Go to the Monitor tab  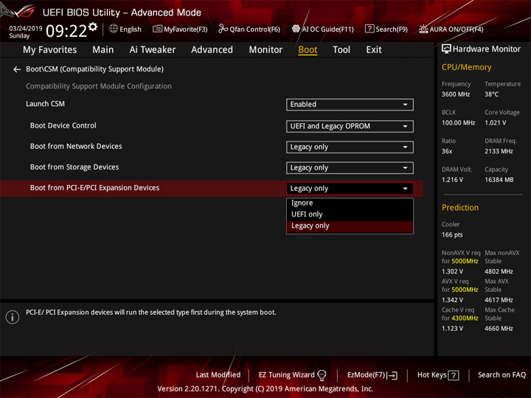point(265,50)
